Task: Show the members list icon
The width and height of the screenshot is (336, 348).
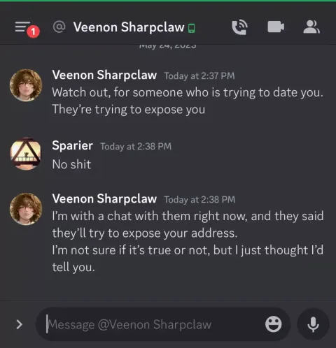Action: [x=311, y=27]
